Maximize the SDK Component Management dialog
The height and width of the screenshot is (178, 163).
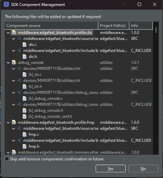click(139, 4)
